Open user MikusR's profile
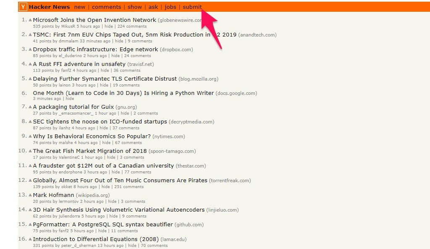The image size is (430, 249). (68, 26)
